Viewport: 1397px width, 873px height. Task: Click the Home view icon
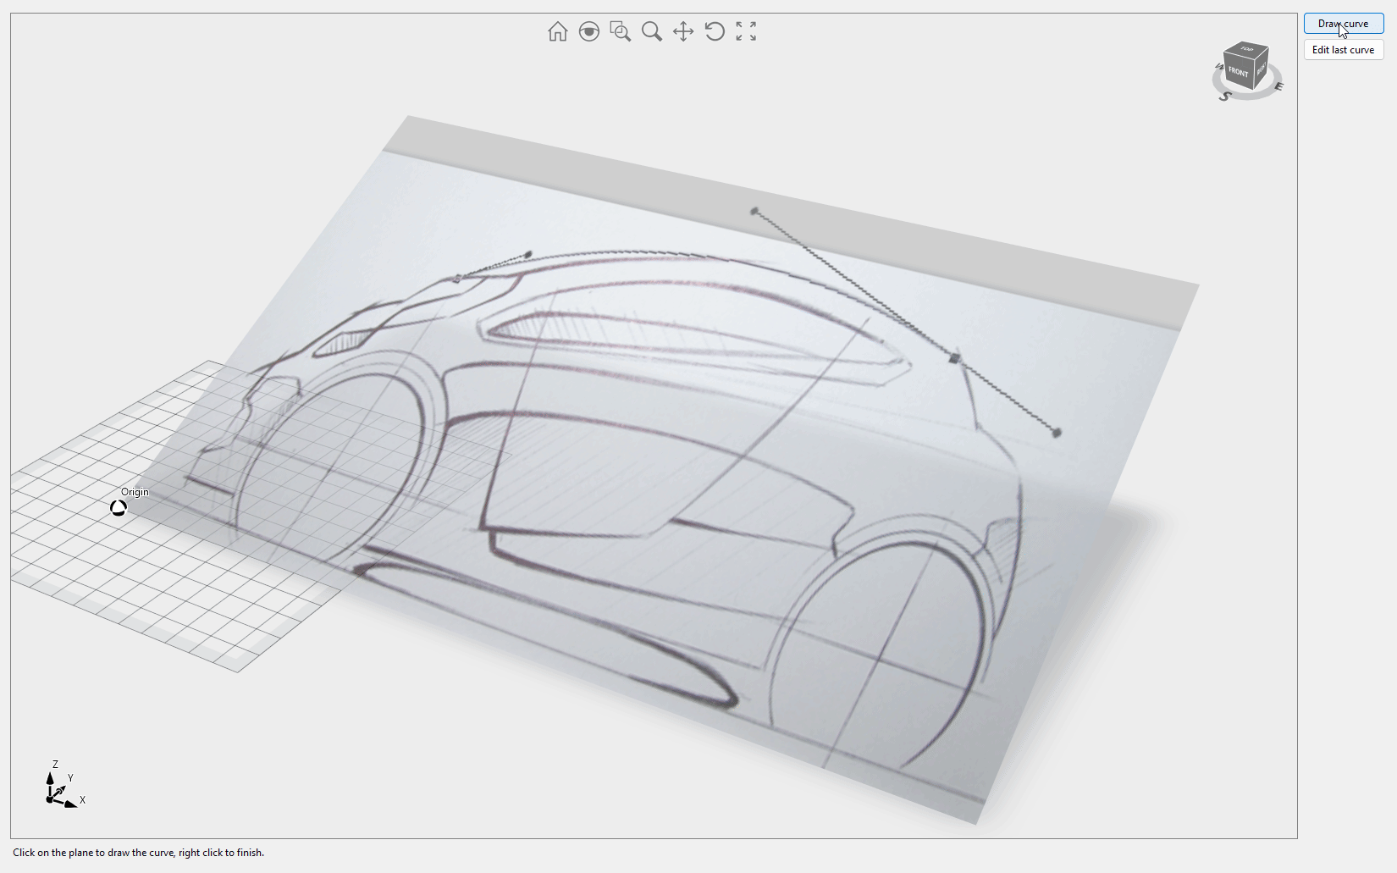point(557,32)
